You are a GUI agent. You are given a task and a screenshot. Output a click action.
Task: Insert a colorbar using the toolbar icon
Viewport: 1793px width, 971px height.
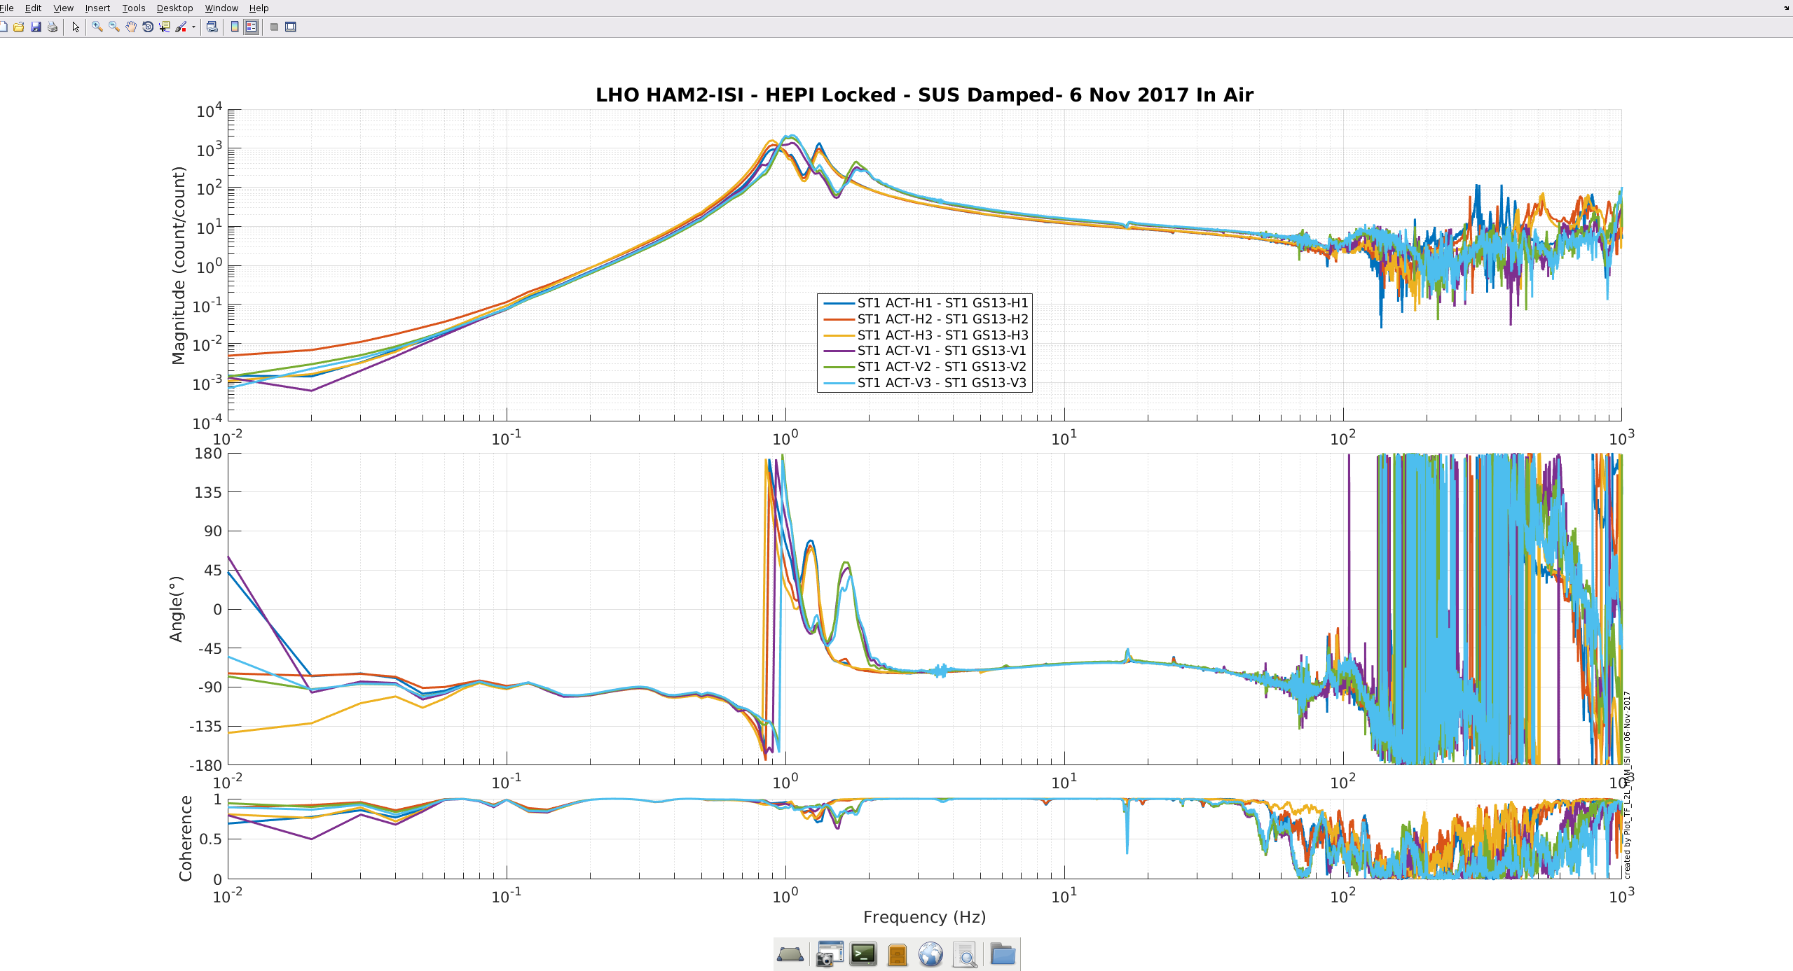(x=235, y=27)
